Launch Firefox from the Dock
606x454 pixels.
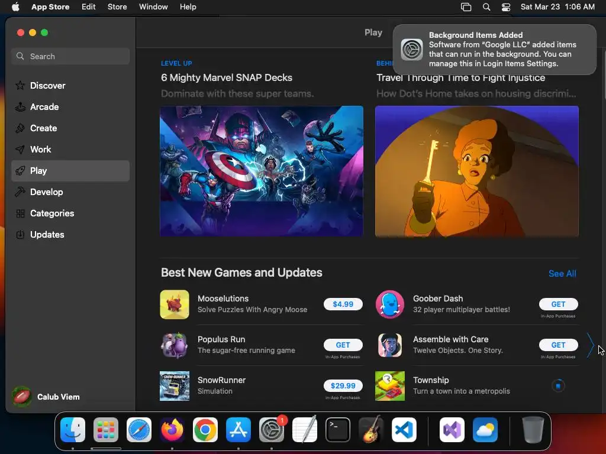pos(172,430)
